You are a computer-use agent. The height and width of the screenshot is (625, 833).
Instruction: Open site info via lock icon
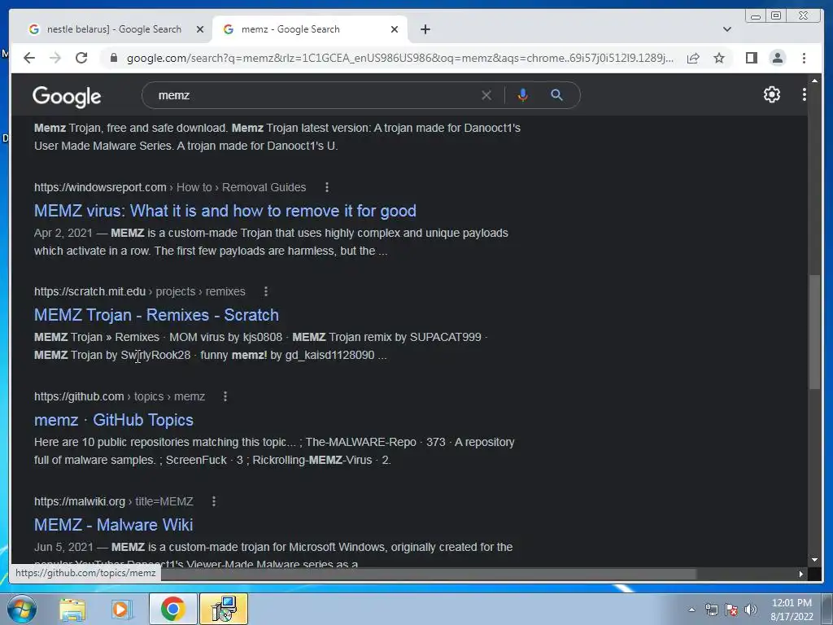[x=113, y=58]
